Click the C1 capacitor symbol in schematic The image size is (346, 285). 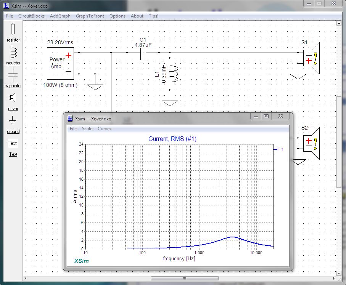(143, 54)
